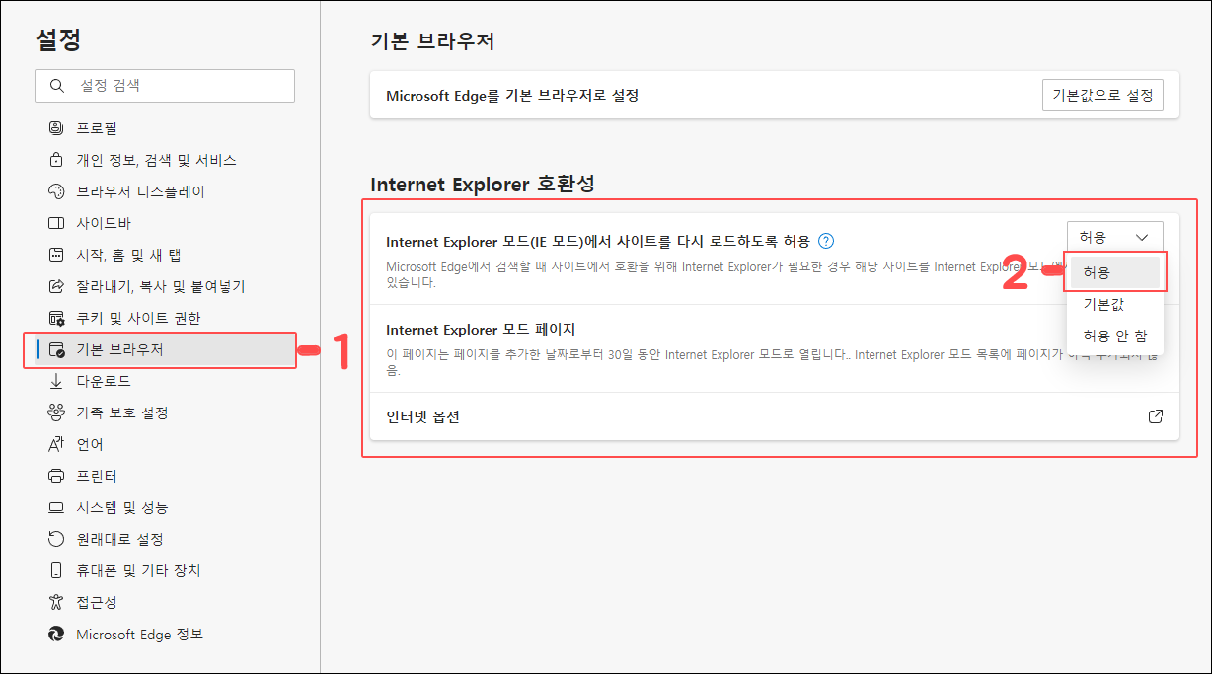Click the profile icon in sidebar

click(56, 128)
